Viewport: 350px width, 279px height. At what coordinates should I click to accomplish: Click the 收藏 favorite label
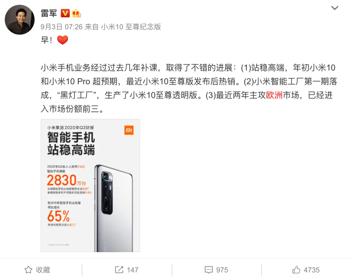(x=43, y=270)
